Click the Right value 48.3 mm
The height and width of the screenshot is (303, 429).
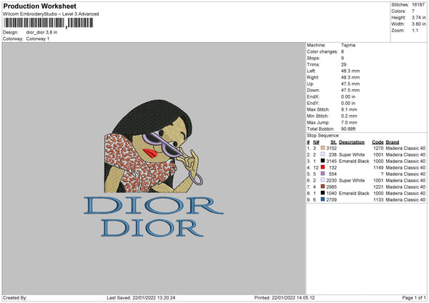pos(350,77)
